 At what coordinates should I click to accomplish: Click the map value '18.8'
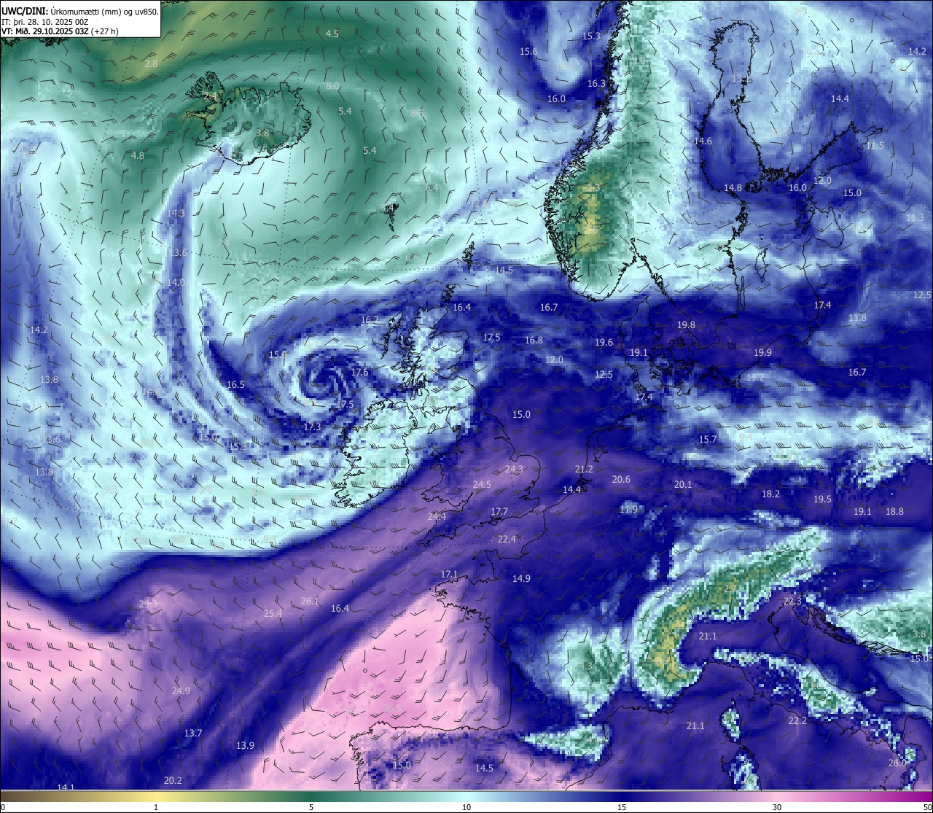click(894, 512)
